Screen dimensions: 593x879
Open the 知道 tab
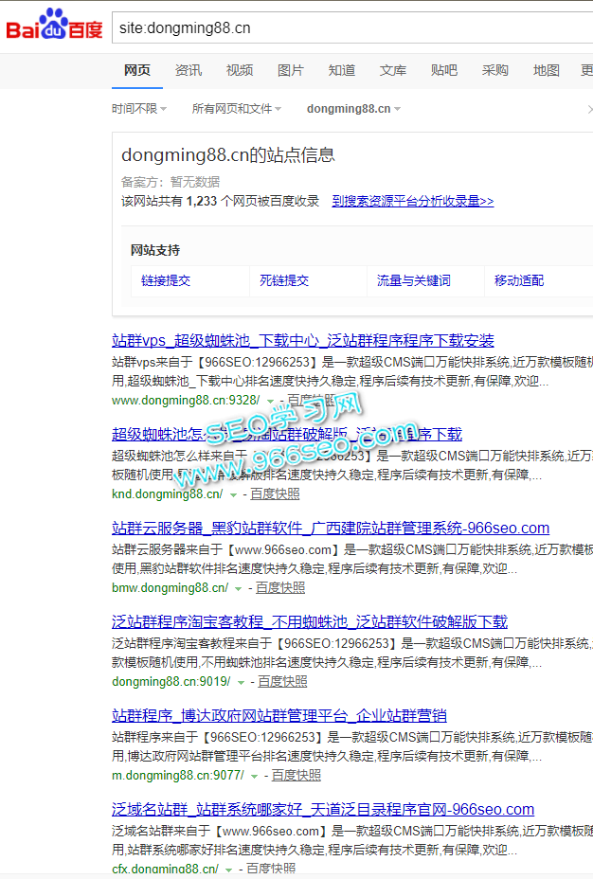(x=342, y=71)
